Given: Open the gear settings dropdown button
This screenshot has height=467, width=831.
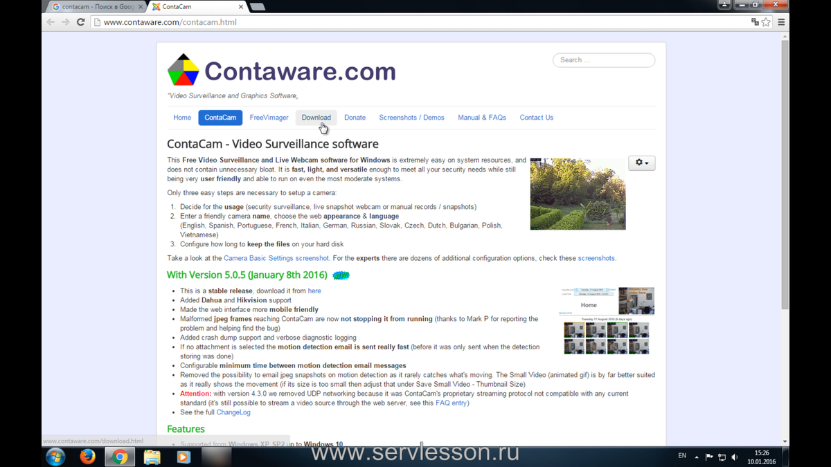Looking at the screenshot, I should tap(641, 163).
